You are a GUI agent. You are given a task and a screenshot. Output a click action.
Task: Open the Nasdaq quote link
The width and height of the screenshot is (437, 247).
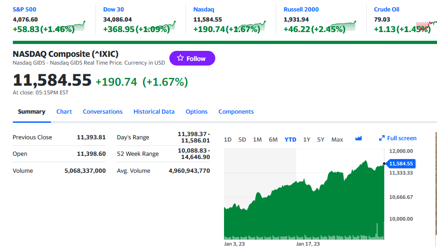pos(204,10)
